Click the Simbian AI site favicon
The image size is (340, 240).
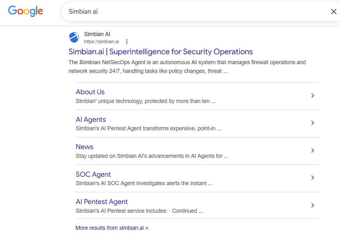[x=74, y=38]
